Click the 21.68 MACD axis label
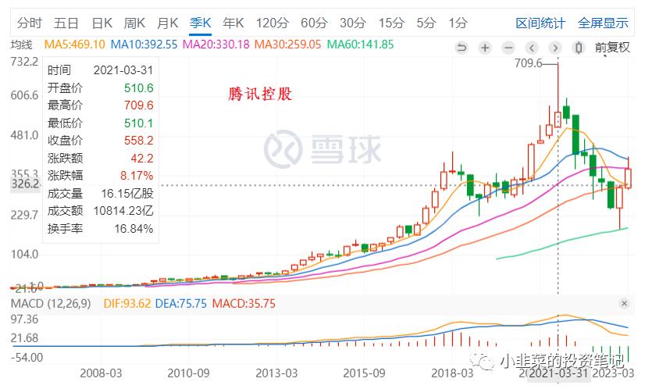This screenshot has width=645, height=389. click(24, 338)
